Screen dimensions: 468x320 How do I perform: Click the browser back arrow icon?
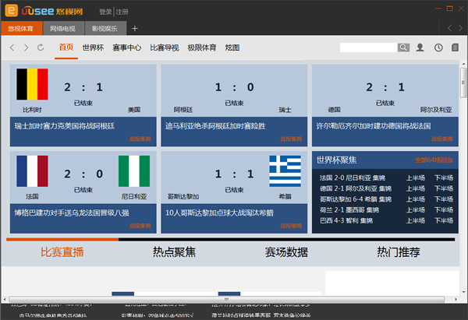coord(12,47)
